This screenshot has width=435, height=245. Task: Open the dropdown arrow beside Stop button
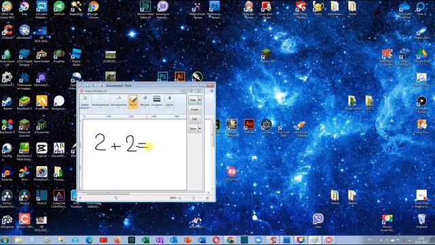[199, 100]
